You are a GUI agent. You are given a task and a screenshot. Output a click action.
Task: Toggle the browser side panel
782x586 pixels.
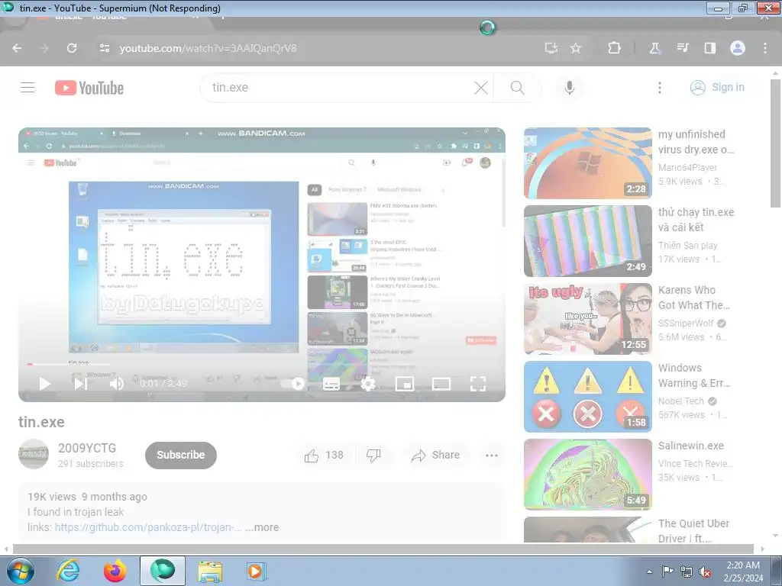pos(709,48)
